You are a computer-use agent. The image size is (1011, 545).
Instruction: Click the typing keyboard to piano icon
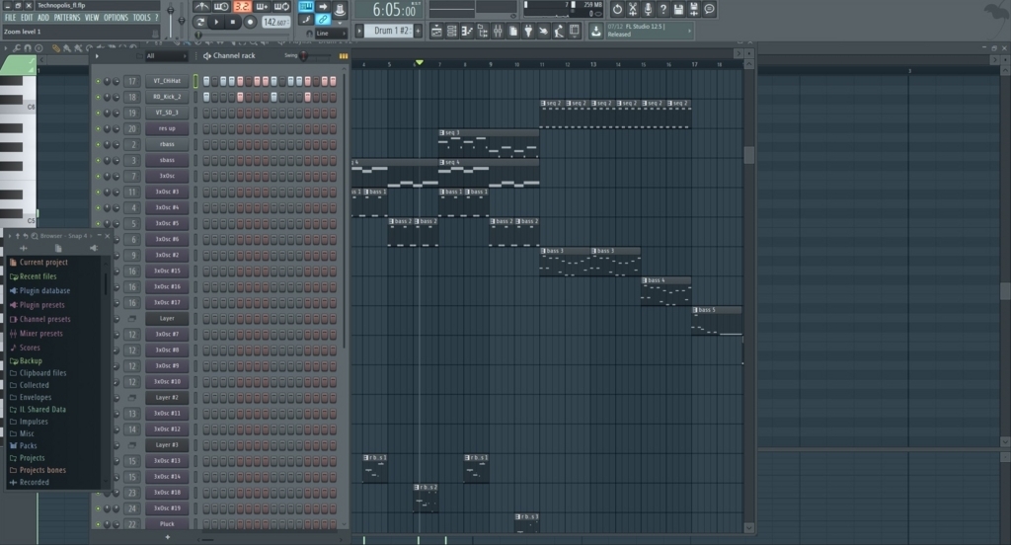(306, 7)
